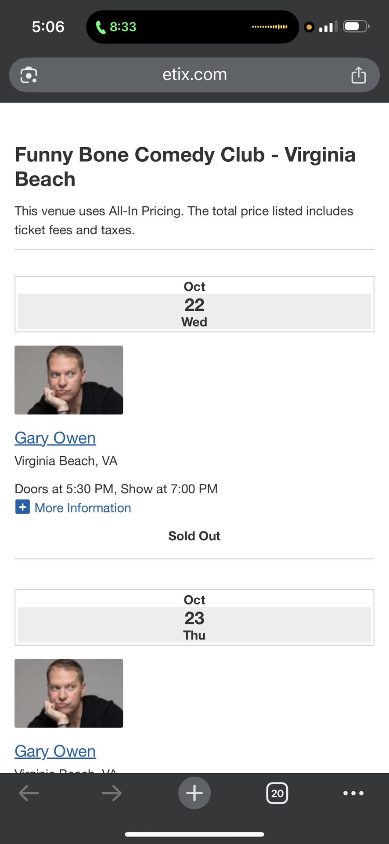389x844 pixels.
Task: Click the page camera icon in address bar
Action: click(x=28, y=75)
